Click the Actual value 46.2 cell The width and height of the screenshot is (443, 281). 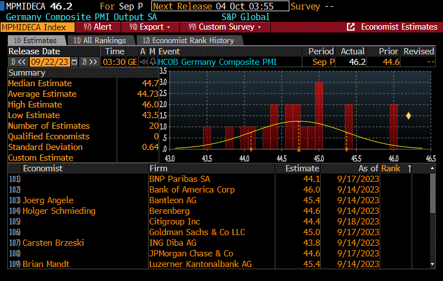click(x=357, y=62)
